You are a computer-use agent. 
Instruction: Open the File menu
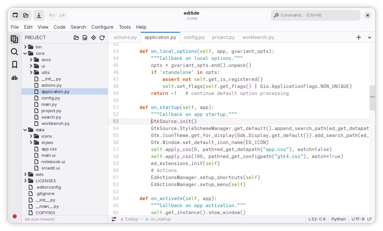pyautogui.click(x=15, y=27)
